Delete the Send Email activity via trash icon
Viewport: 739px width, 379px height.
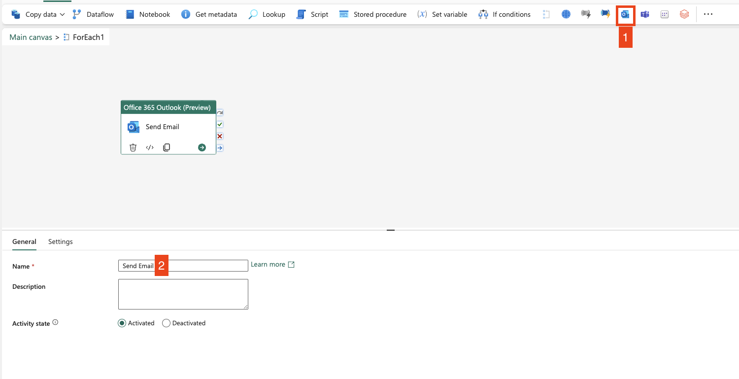tap(133, 147)
